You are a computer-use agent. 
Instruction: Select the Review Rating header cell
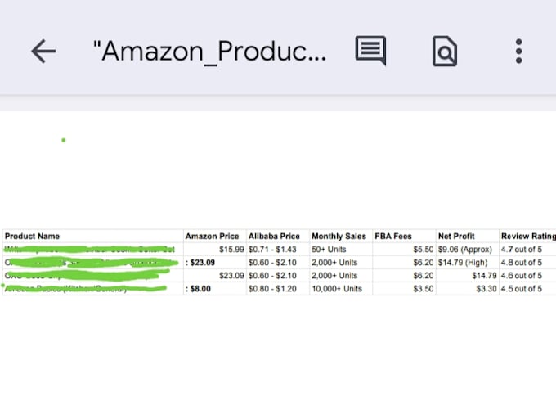click(x=527, y=236)
